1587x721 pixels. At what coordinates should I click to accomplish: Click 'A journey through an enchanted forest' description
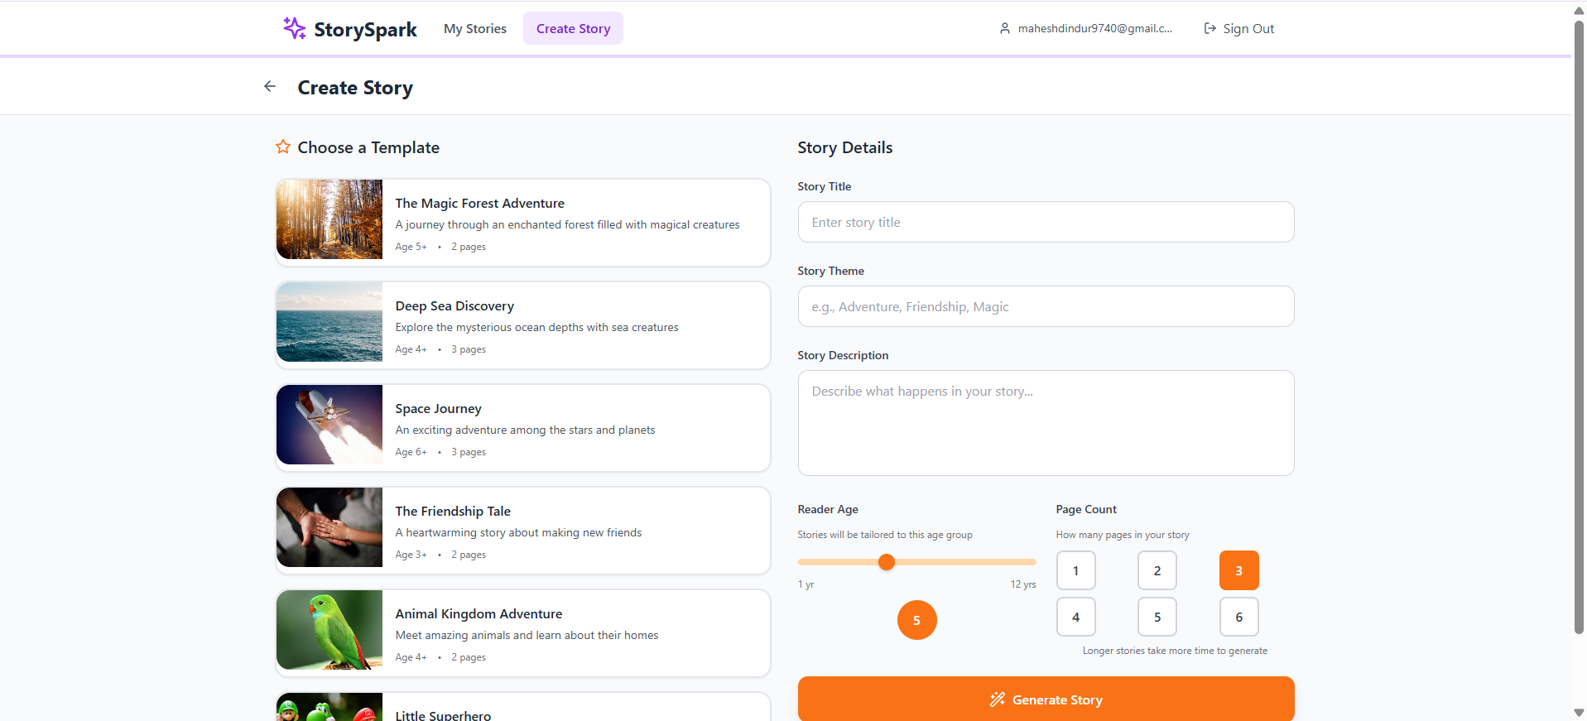pyautogui.click(x=567, y=224)
